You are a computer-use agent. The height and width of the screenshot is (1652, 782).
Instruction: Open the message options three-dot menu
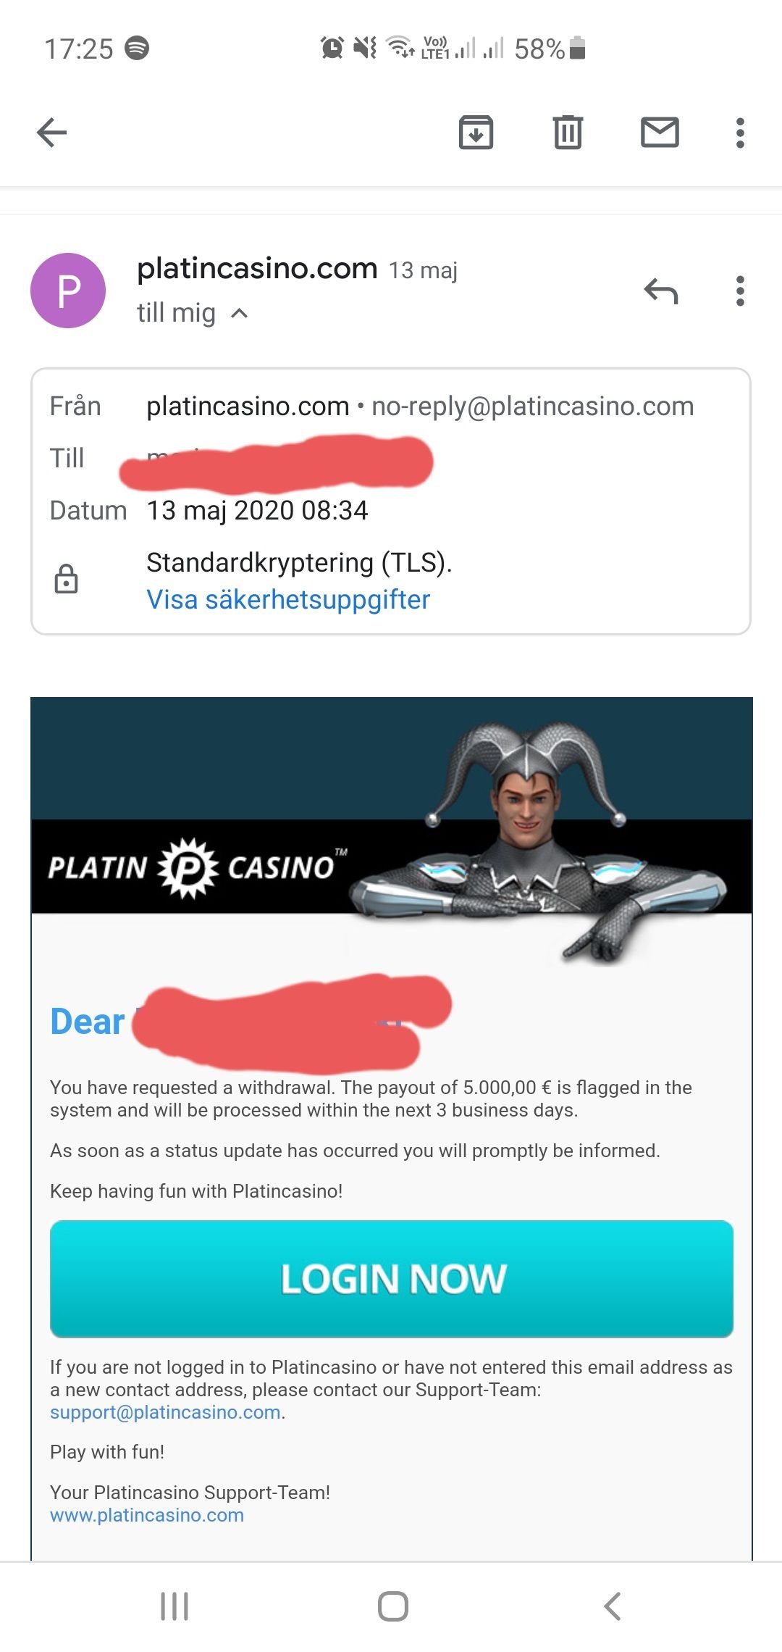tap(739, 291)
